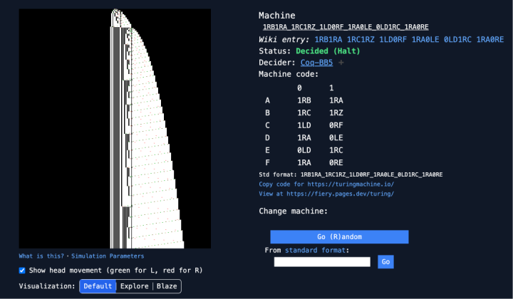Click the Go button beside the input

point(385,262)
